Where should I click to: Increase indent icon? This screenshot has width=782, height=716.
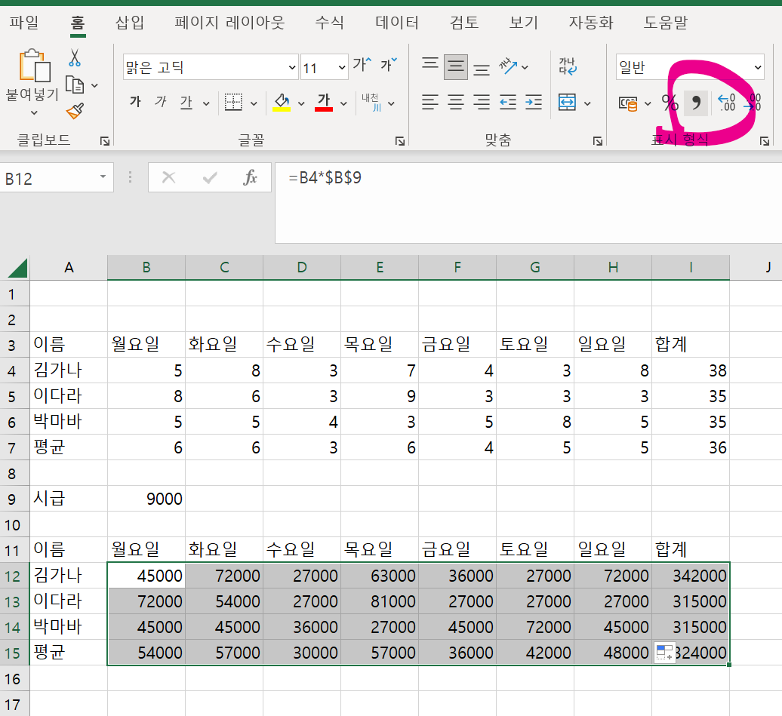534,102
